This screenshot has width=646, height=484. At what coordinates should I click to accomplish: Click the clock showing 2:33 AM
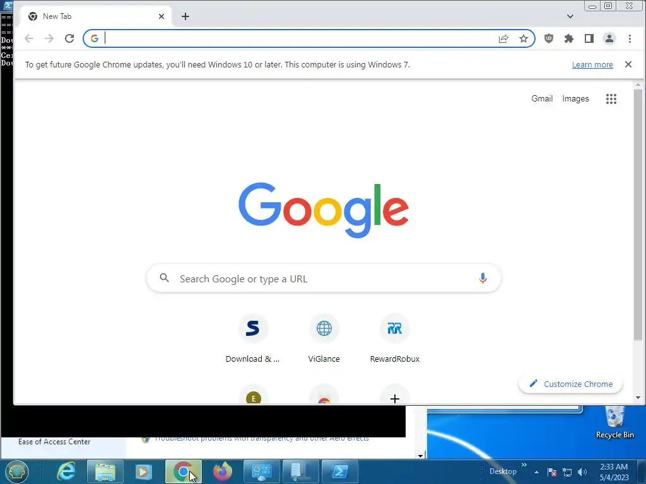614,472
